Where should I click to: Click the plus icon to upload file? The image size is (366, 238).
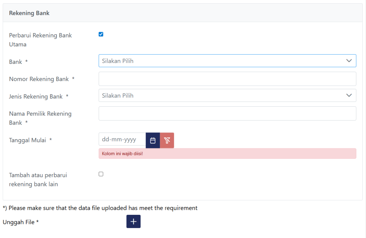(x=133, y=222)
